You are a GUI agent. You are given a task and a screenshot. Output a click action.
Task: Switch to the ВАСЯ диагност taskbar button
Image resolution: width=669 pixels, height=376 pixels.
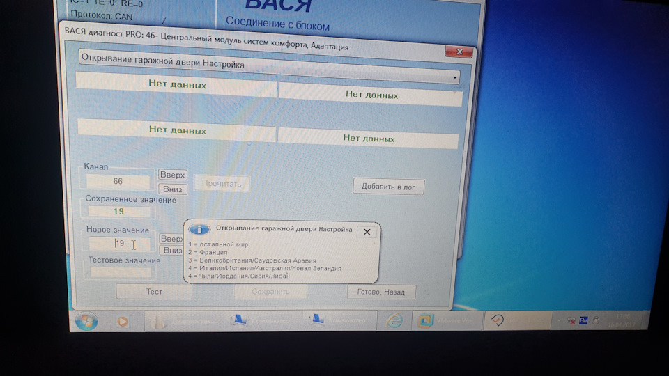point(518,320)
